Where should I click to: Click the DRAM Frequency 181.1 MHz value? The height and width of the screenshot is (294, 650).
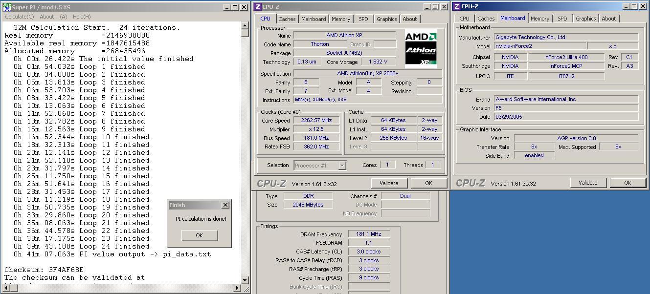[369, 234]
